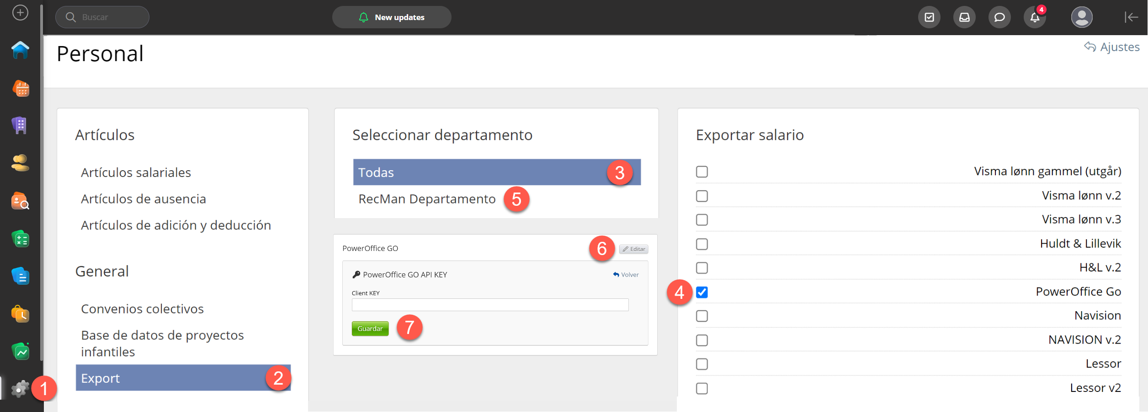This screenshot has width=1148, height=412.
Task: Uncheck the PowerOffice Go checkbox
Action: pos(702,292)
